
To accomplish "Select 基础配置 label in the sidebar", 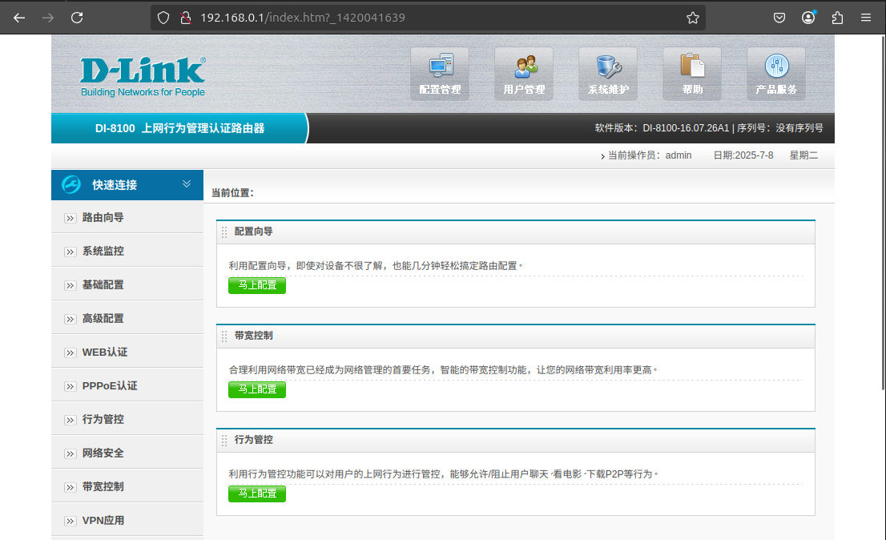I will 103,284.
